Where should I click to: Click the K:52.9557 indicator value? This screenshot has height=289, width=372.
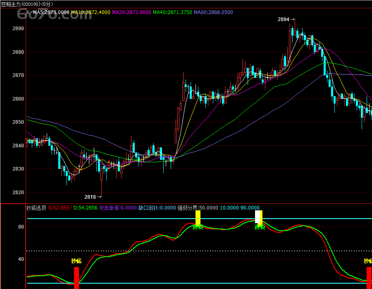pos(60,208)
